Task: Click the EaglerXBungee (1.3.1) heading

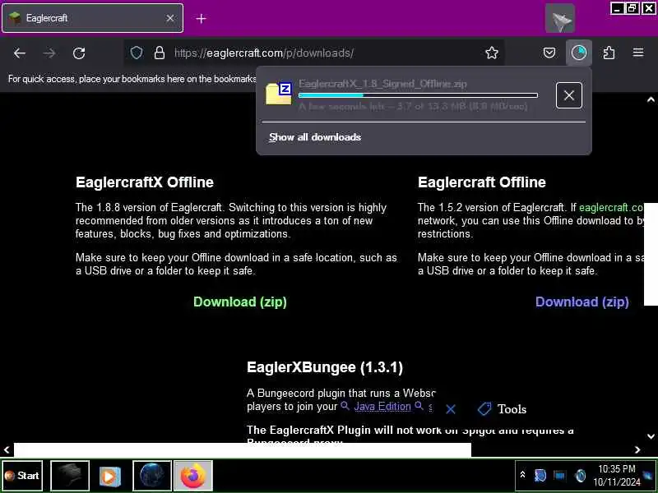Action: tap(325, 367)
